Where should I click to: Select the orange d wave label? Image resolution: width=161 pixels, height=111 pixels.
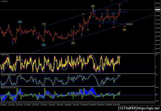tap(120, 5)
